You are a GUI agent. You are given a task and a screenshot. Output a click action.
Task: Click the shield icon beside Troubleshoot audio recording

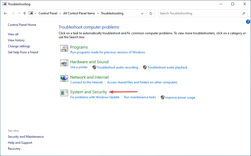[94, 67]
